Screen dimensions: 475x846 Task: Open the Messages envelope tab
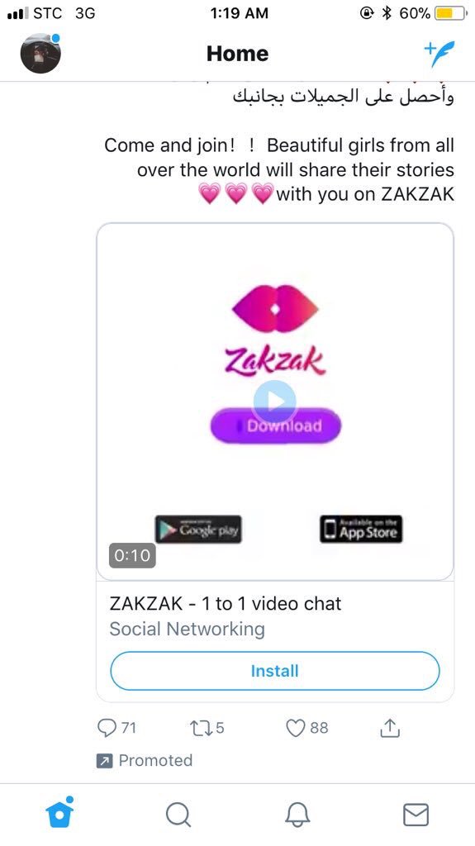(416, 815)
